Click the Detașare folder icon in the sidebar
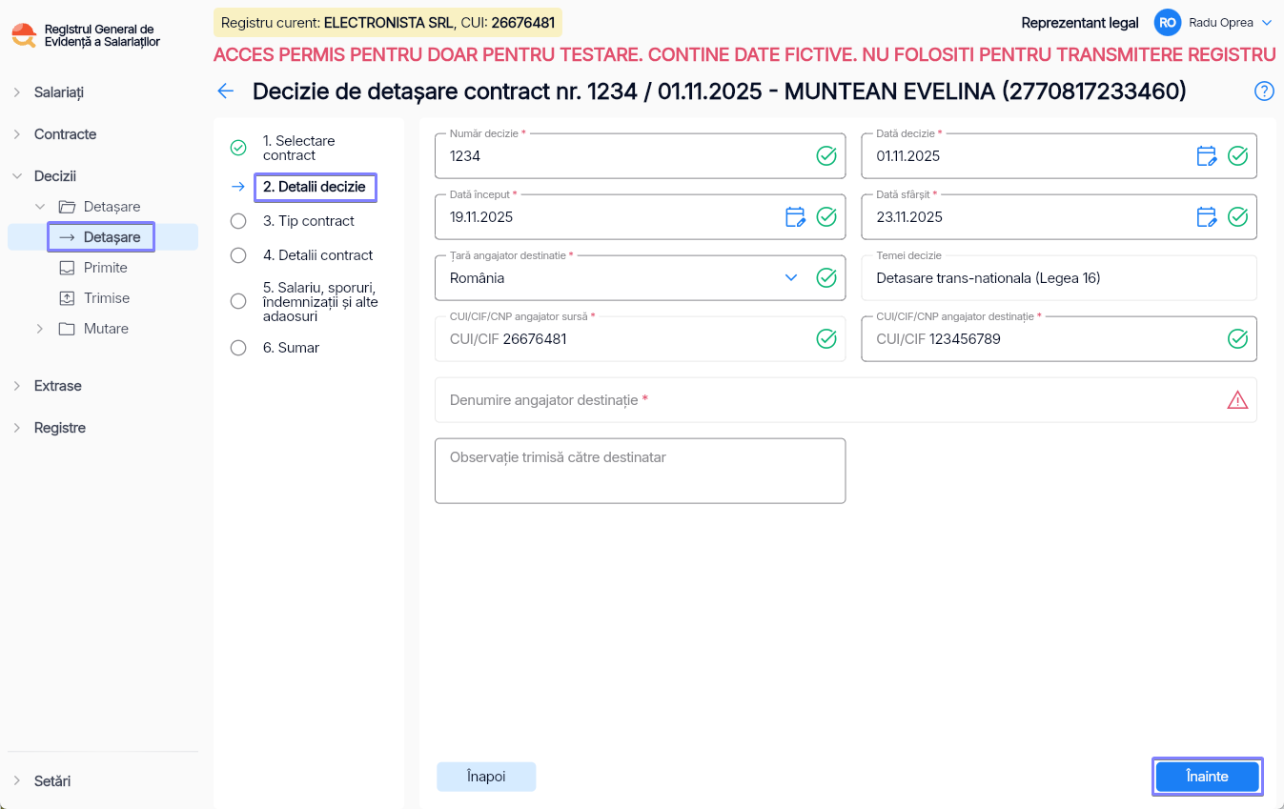Image resolution: width=1284 pixels, height=809 pixels. coord(67,207)
